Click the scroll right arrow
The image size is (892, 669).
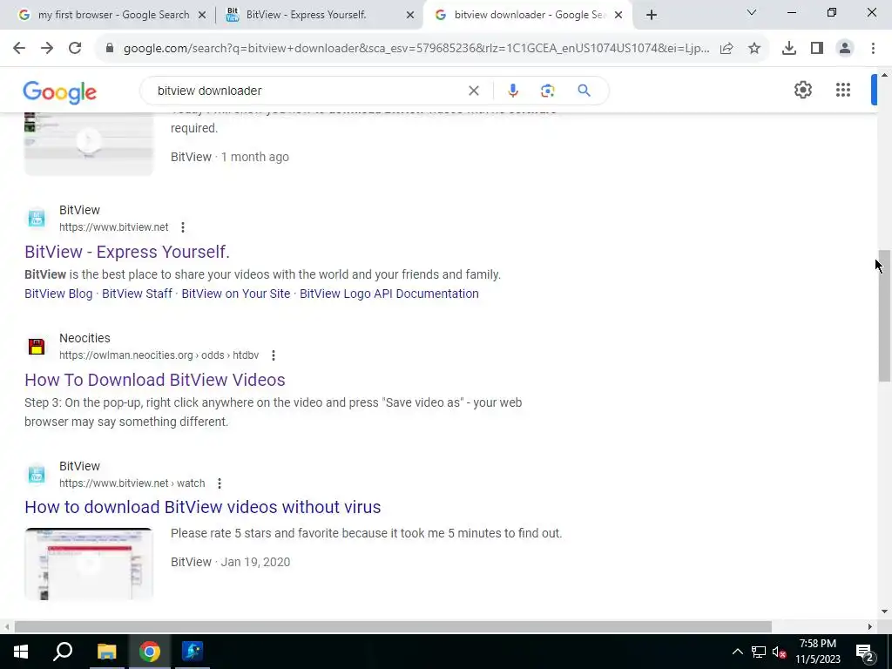pos(870,626)
